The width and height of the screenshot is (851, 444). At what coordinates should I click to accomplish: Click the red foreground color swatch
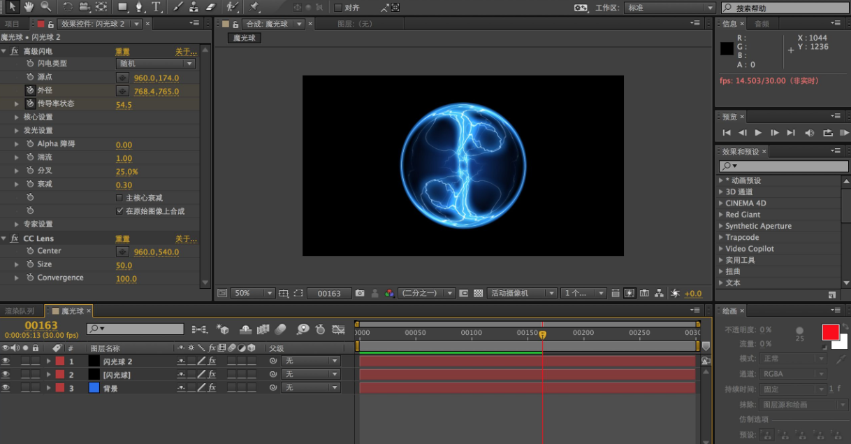pos(831,332)
